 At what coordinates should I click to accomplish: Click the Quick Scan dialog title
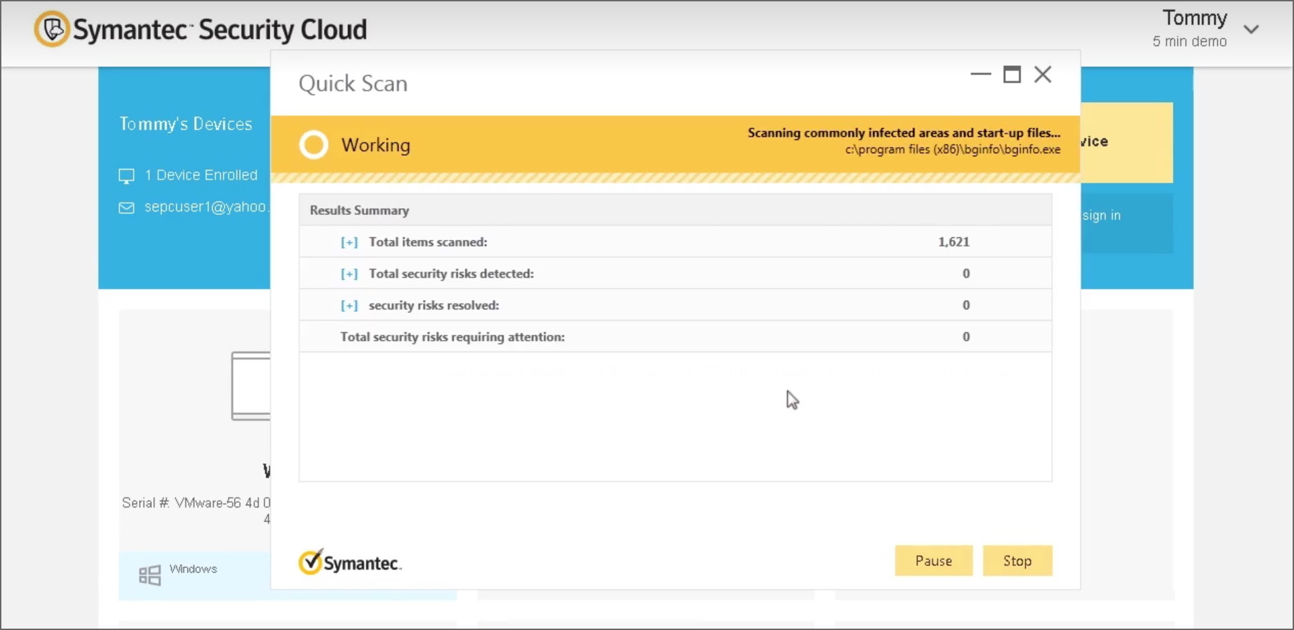pos(353,84)
